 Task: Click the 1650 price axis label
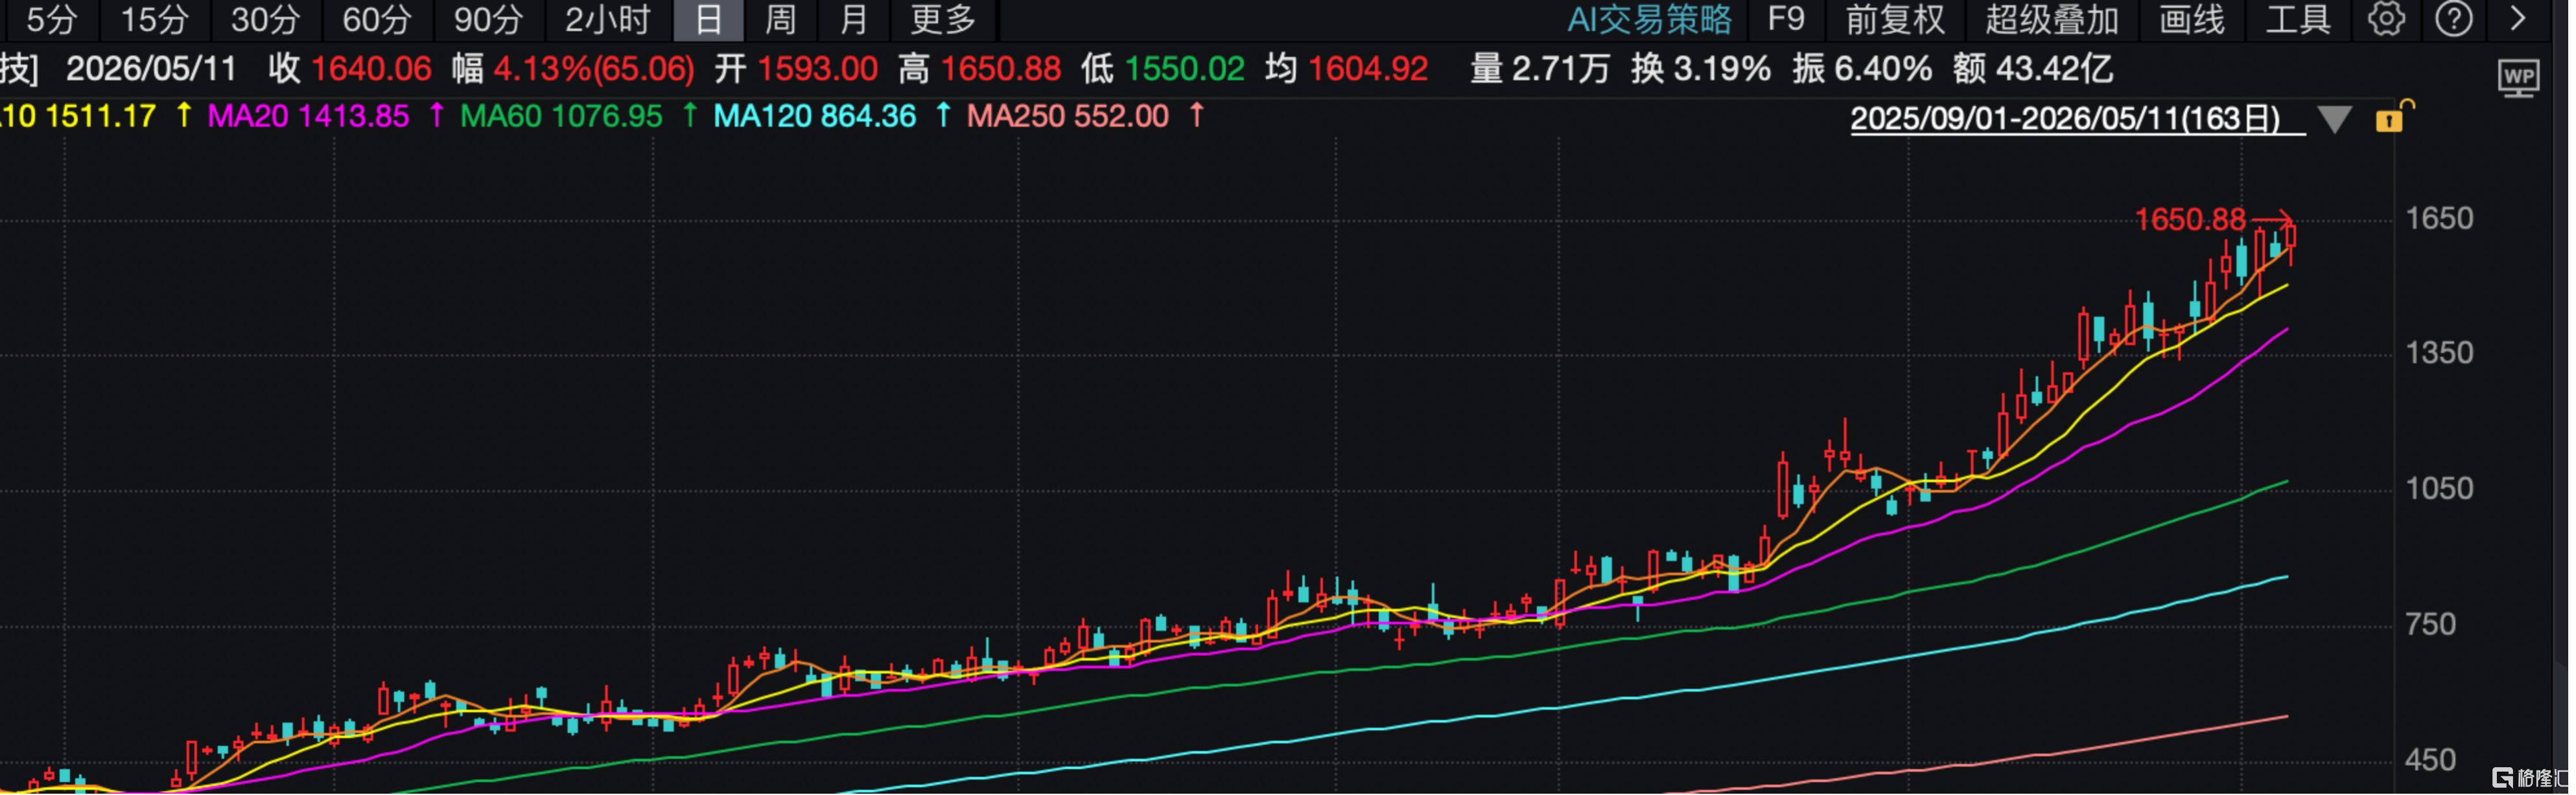tap(2439, 219)
